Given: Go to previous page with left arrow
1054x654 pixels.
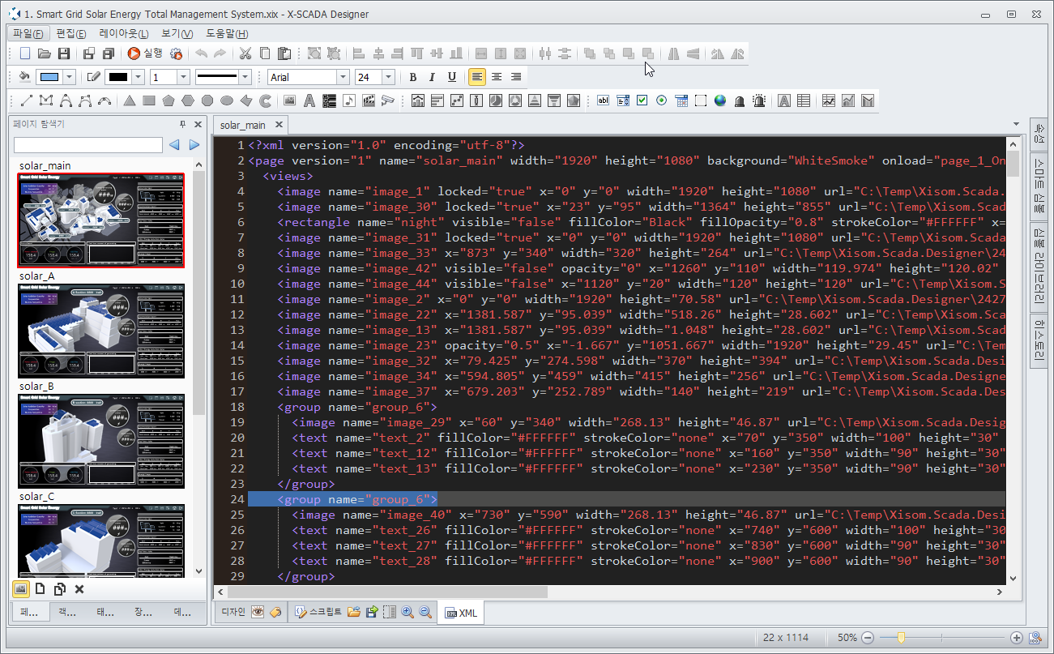Looking at the screenshot, I should [x=174, y=145].
